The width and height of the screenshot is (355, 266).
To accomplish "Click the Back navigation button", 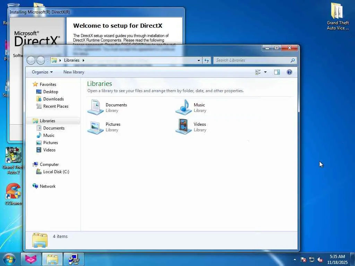I will [31, 60].
